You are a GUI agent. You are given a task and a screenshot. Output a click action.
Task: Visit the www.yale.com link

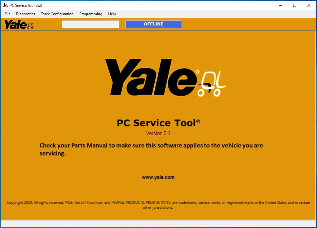(158, 177)
